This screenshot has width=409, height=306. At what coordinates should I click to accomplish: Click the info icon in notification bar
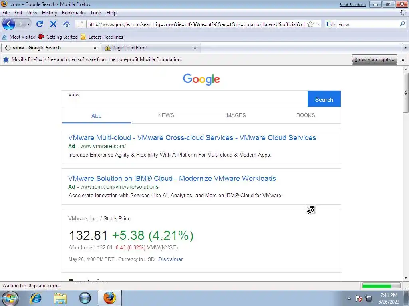coord(6,60)
